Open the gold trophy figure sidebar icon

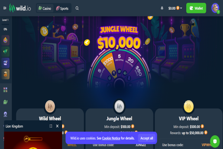tap(6, 74)
